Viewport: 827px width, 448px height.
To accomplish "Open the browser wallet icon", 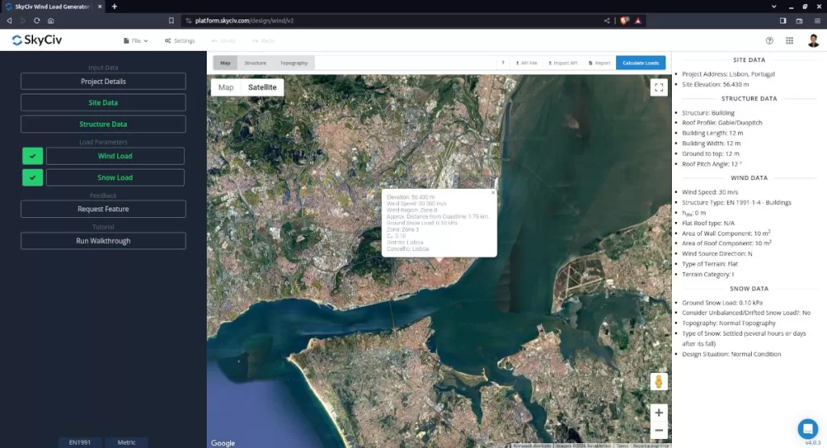I will click(x=799, y=20).
